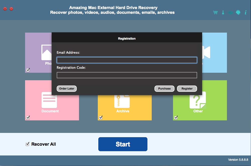
Task: Focus the Email Address input field
Action: point(127,60)
